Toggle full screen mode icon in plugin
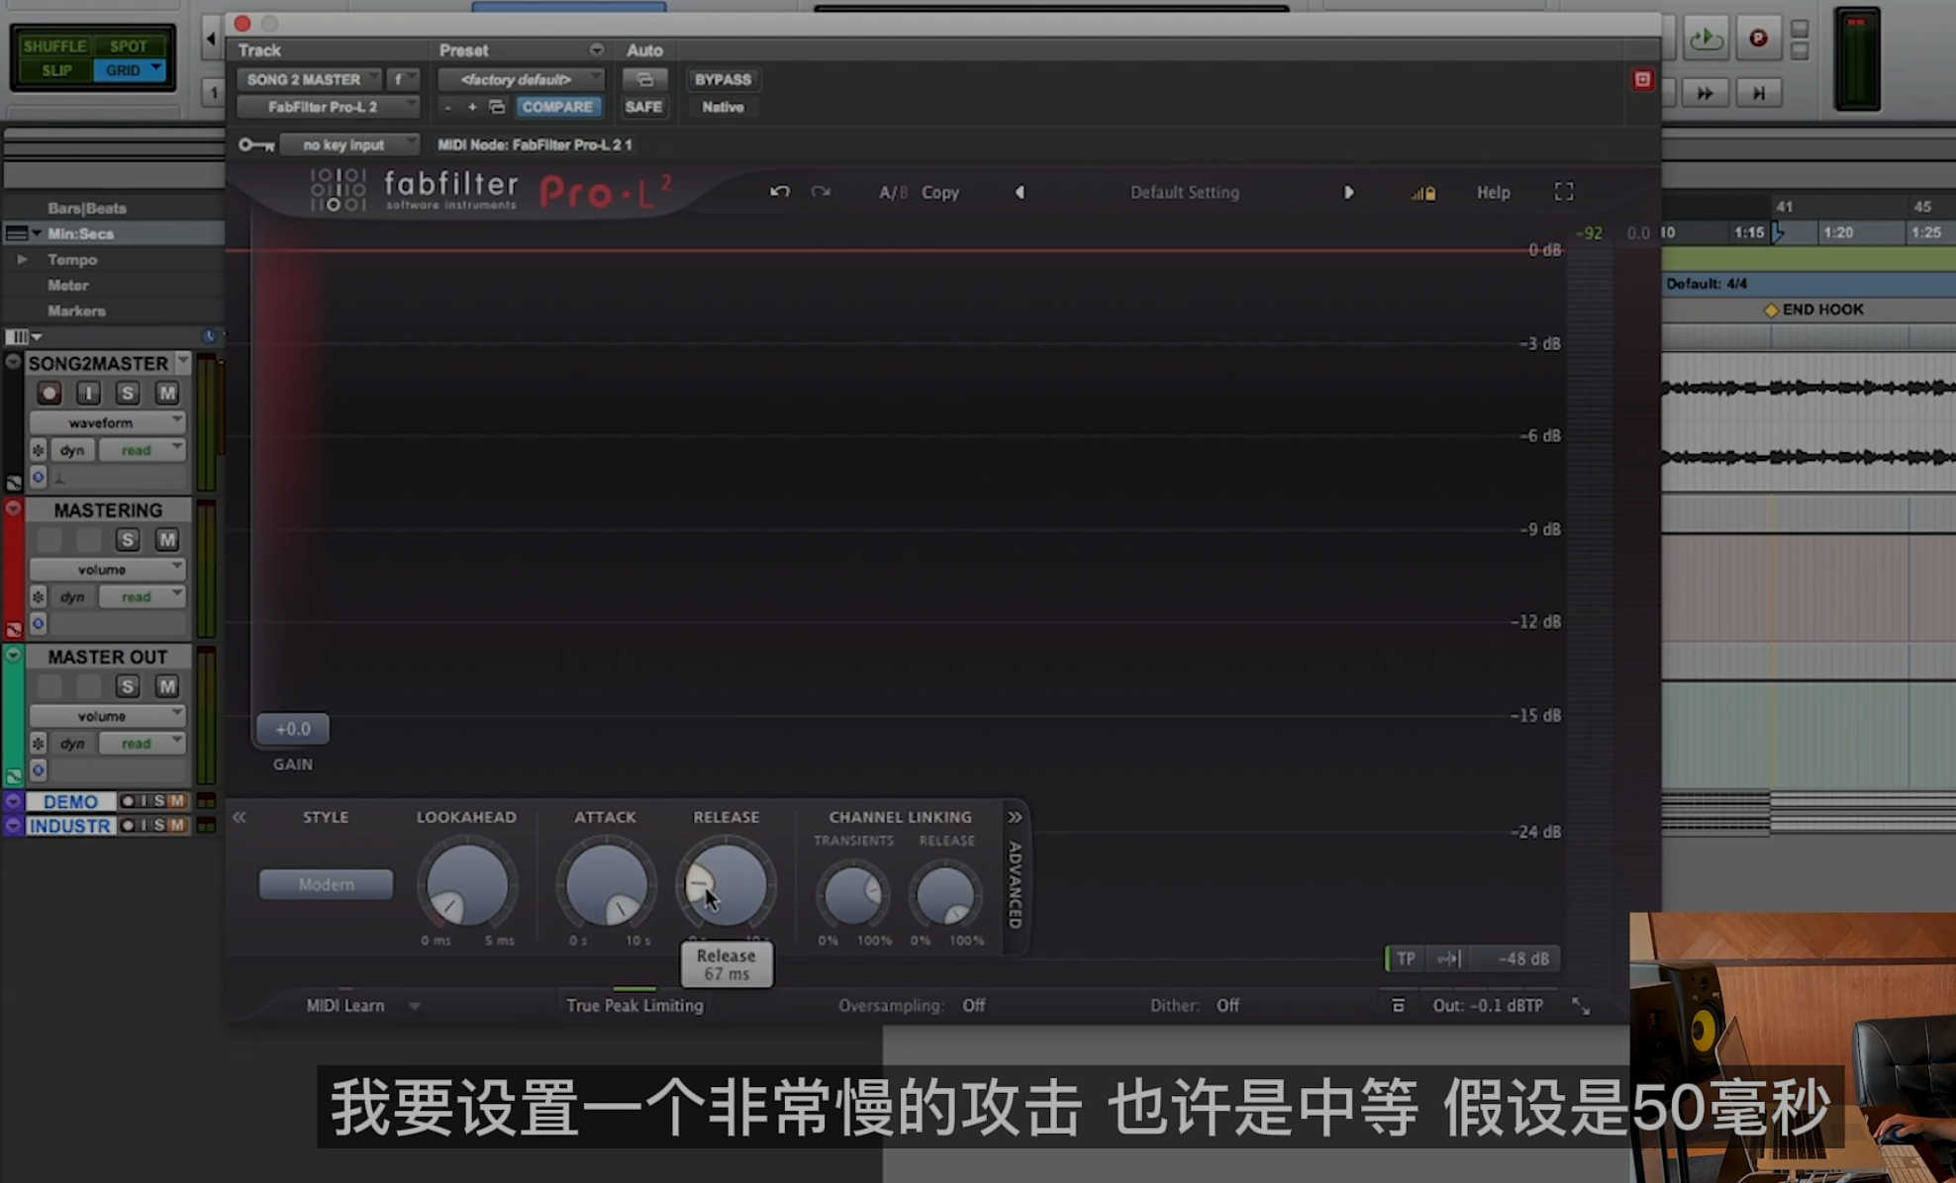The image size is (1956, 1183). [1563, 192]
